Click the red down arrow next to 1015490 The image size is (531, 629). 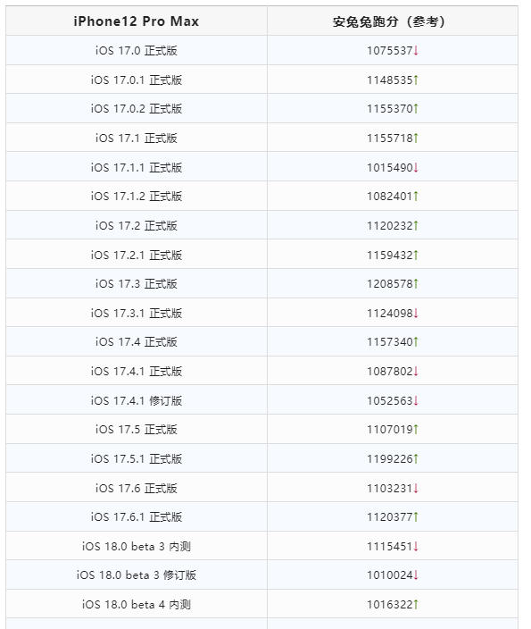pos(416,167)
